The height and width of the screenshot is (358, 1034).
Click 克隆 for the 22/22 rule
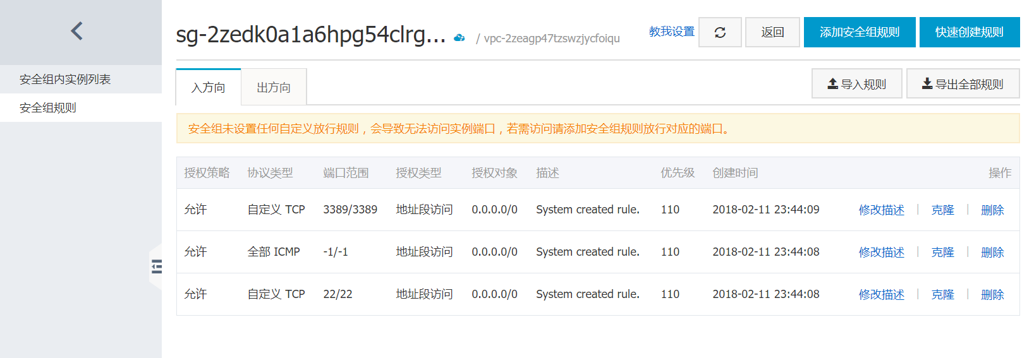pyautogui.click(x=942, y=295)
